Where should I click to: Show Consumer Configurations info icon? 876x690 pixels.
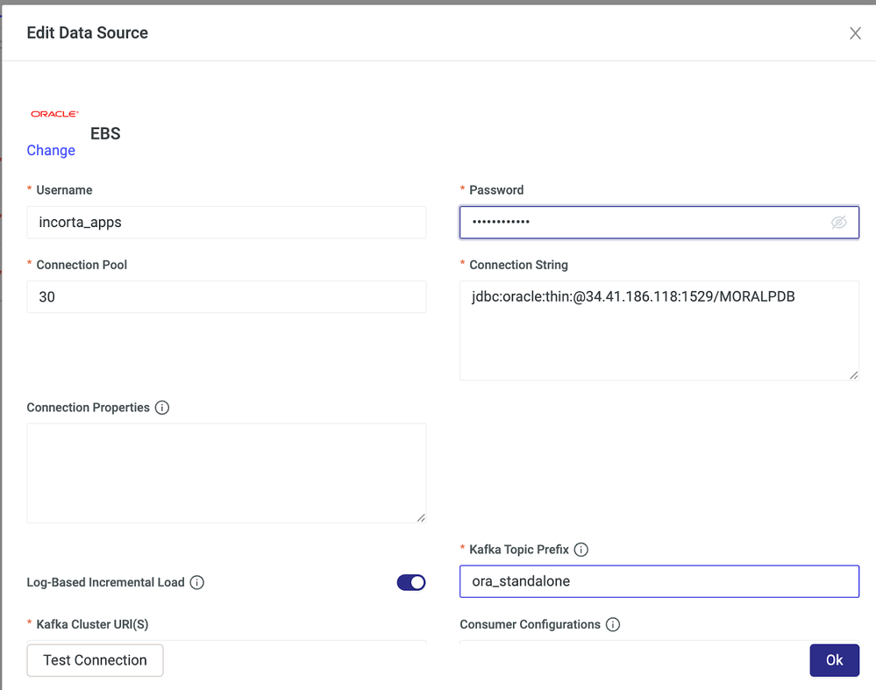[613, 624]
